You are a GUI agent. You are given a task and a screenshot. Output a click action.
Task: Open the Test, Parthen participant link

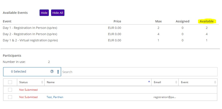pos(55,97)
